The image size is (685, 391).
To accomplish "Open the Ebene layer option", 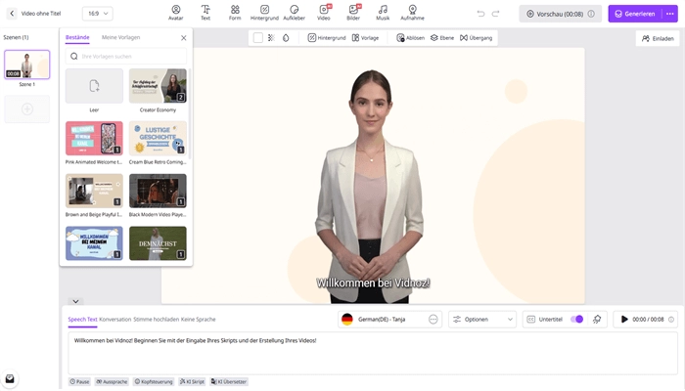I will (x=442, y=38).
